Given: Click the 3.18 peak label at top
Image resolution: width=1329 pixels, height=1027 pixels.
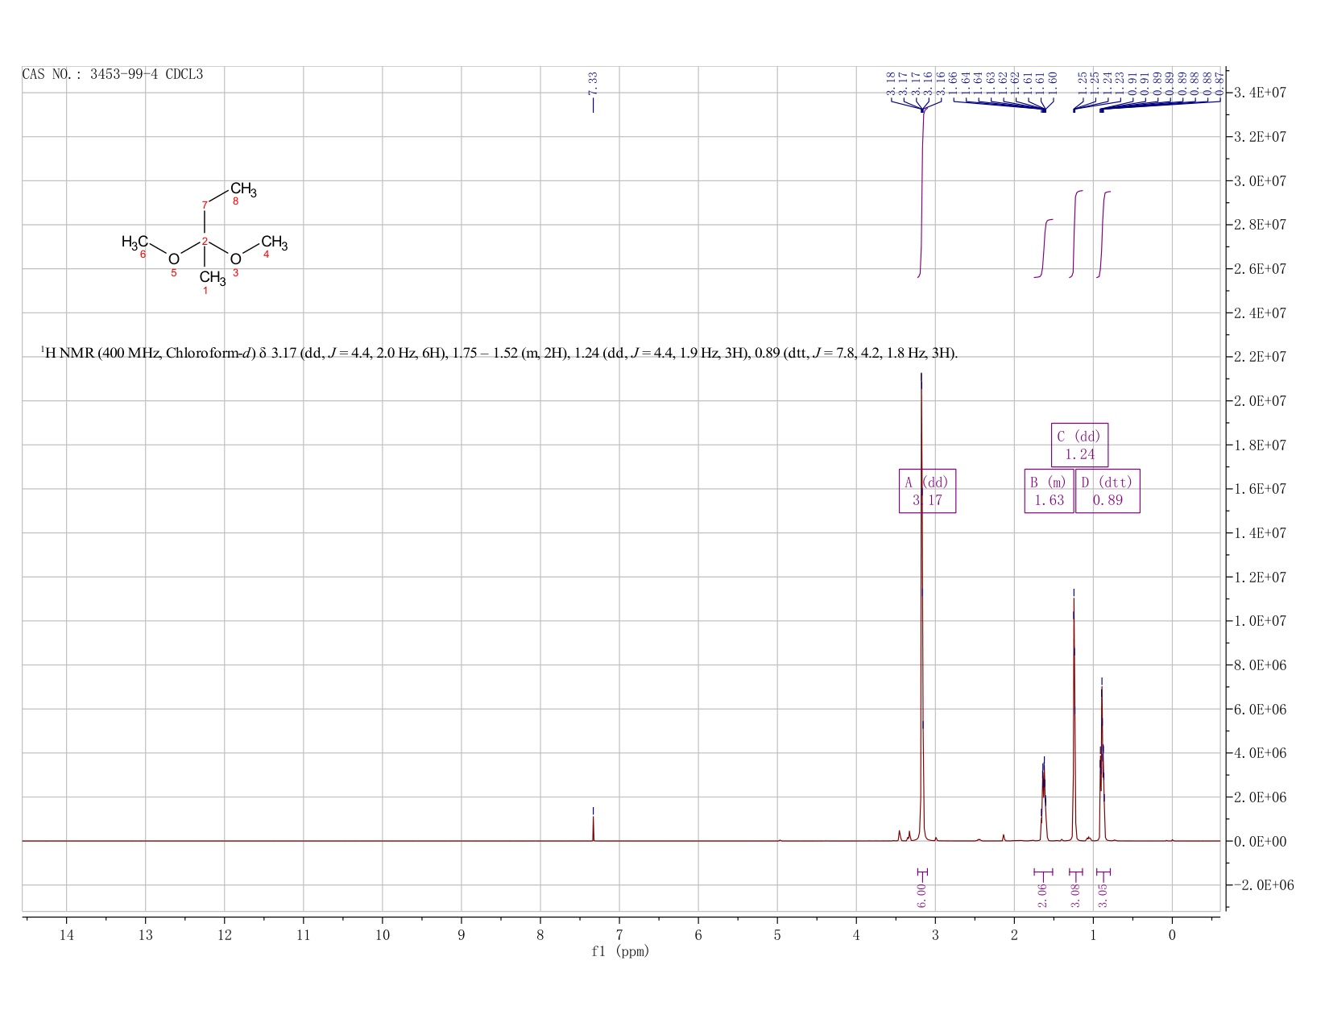Looking at the screenshot, I should (x=891, y=84).
